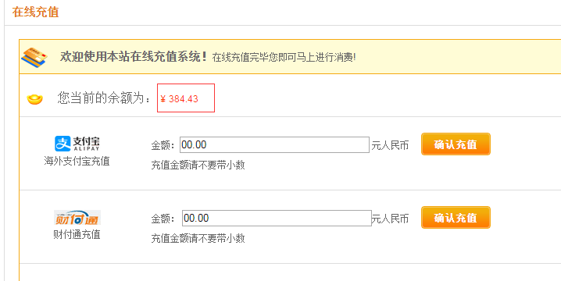Image resolution: width=561 pixels, height=281 pixels.
Task: Confirm recharge (确认充值) for Alipay
Action: coord(456,144)
